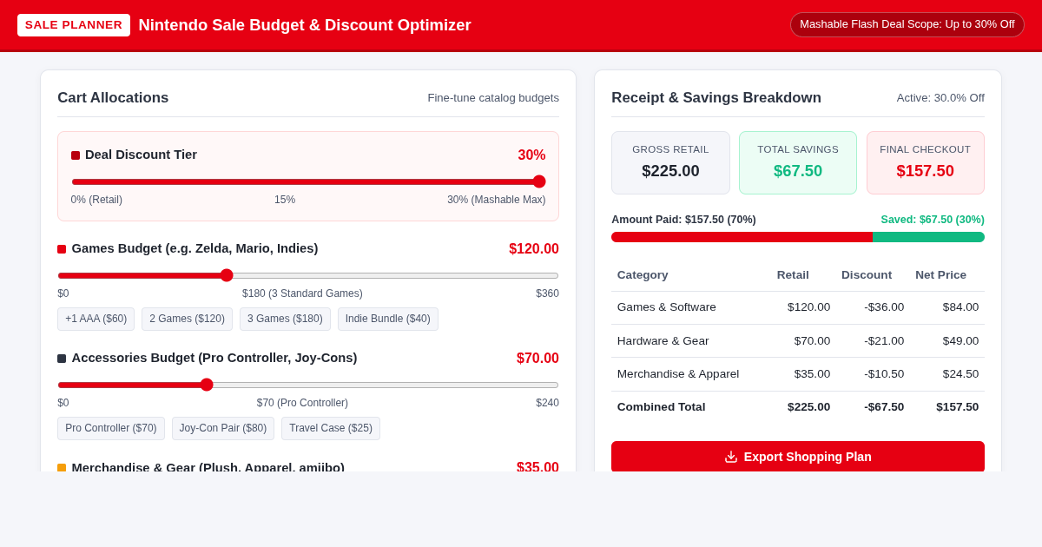This screenshot has height=547, width=1042.
Task: Click the Cart Allocations heading
Action: [113, 98]
